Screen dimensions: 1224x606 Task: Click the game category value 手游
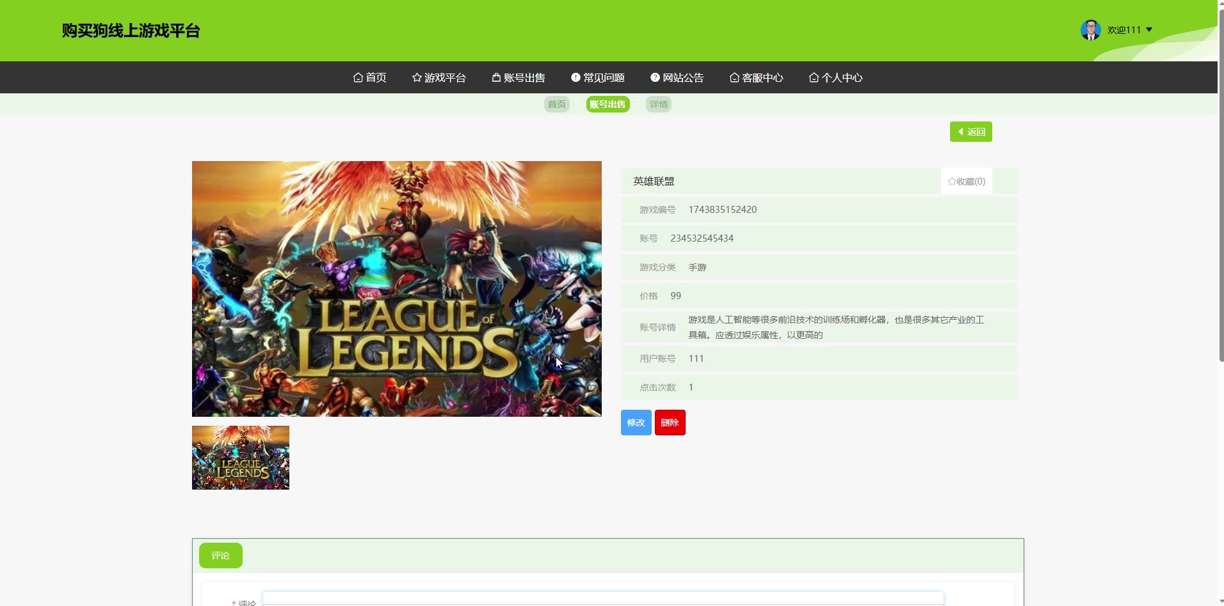click(697, 267)
